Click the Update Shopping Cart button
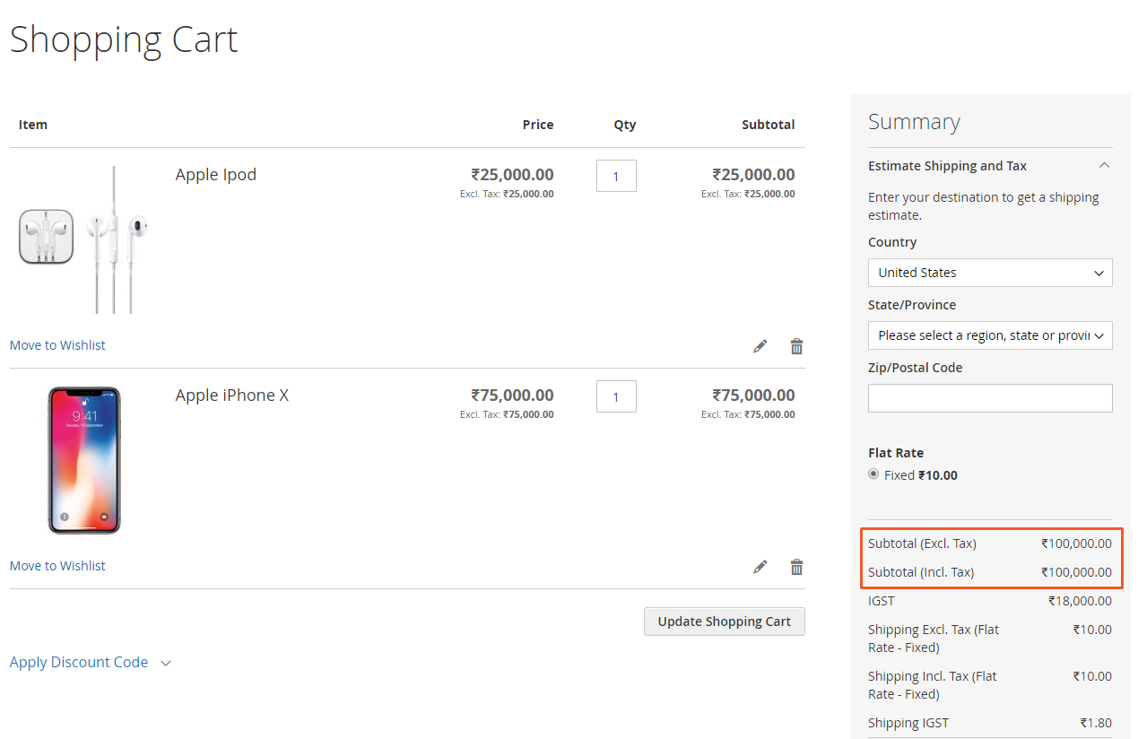This screenshot has height=739, width=1138. point(725,622)
